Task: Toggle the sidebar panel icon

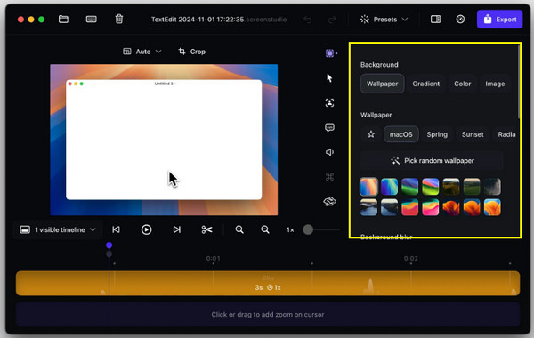Action: pyautogui.click(x=435, y=19)
